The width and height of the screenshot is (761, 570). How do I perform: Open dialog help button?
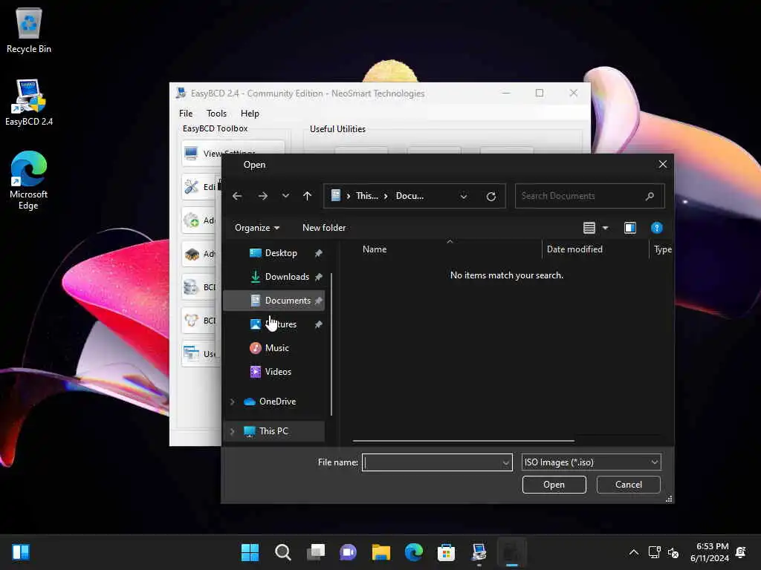pos(657,228)
